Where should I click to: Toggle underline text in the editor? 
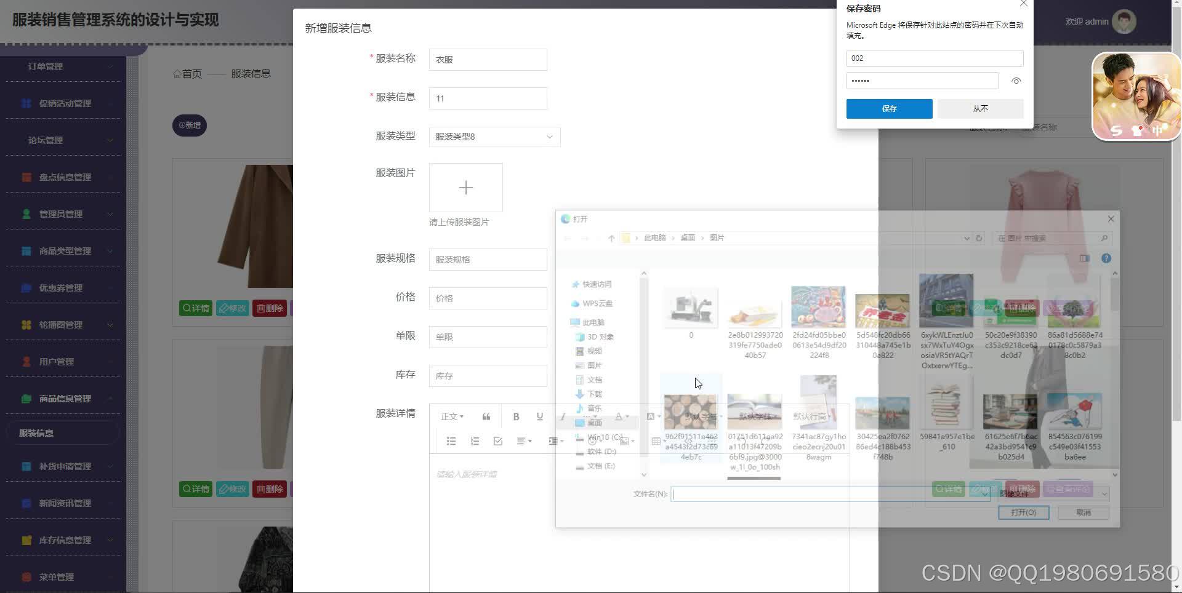point(539,416)
